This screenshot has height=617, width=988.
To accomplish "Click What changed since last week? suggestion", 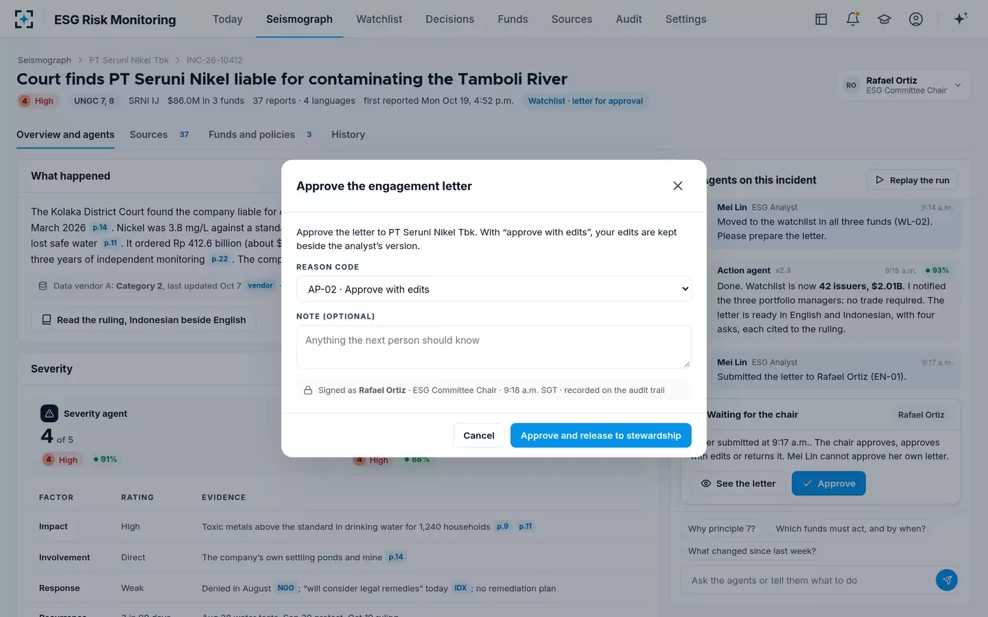I will point(752,551).
